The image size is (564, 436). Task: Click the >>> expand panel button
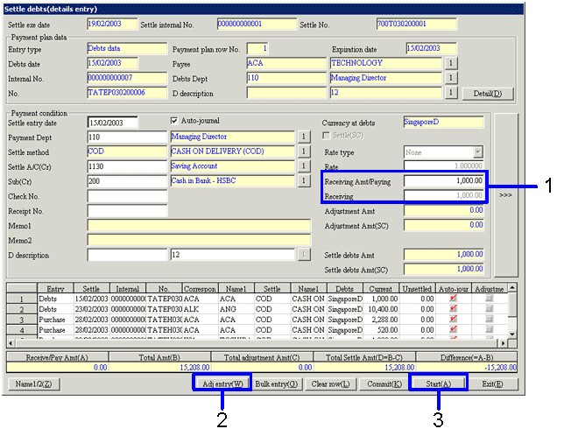pos(505,195)
